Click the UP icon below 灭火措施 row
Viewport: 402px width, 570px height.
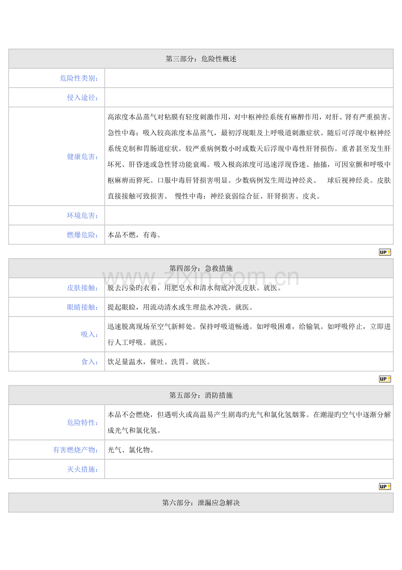[x=385, y=487]
